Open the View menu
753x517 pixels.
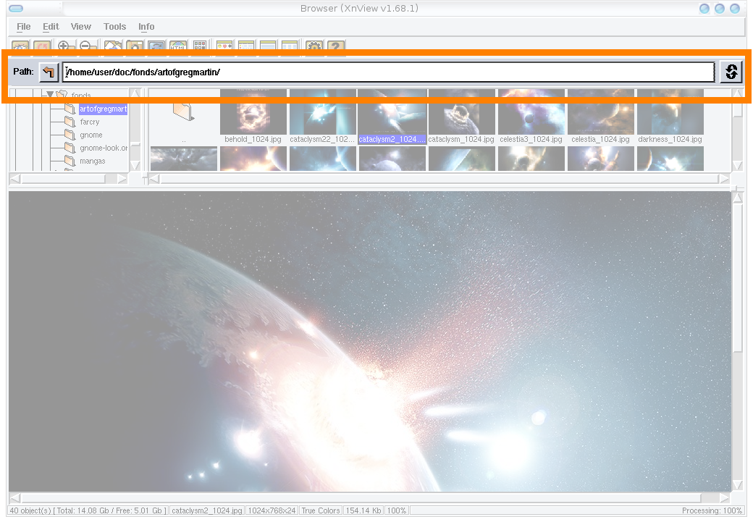pos(81,27)
